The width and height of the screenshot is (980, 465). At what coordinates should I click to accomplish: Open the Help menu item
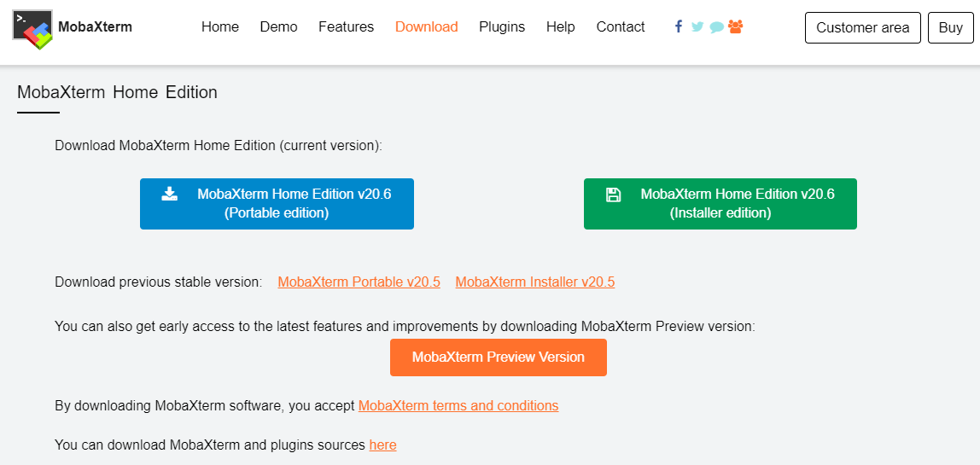[561, 26]
